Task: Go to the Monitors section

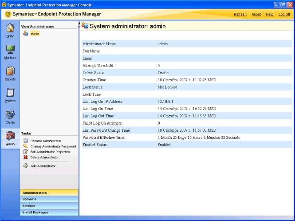Action: [10, 50]
